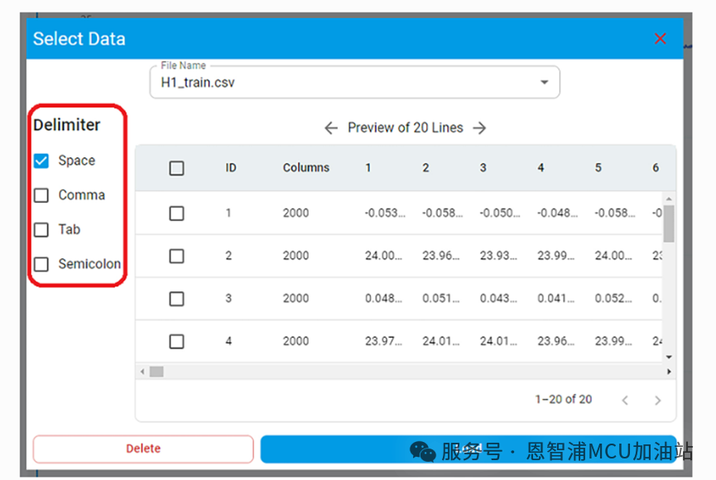Go to previous preview lines arrow

pyautogui.click(x=331, y=128)
